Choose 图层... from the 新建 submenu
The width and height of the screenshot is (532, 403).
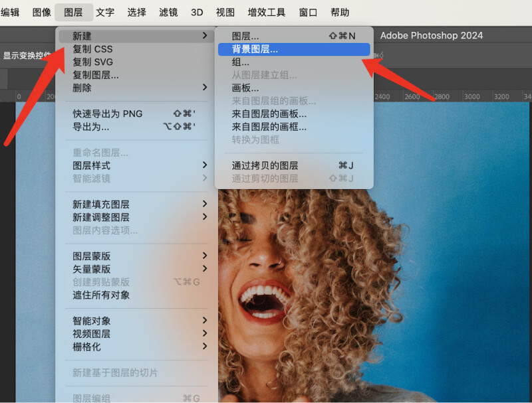(245, 36)
